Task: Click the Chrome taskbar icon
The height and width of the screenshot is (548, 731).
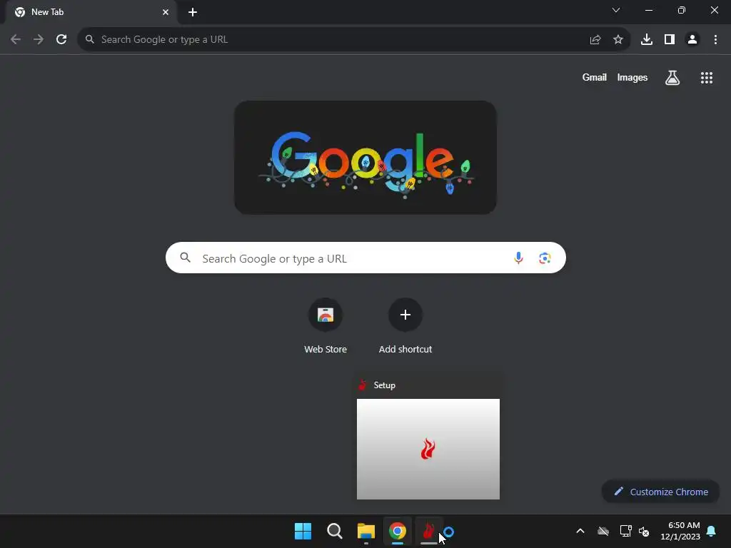Action: (397, 531)
